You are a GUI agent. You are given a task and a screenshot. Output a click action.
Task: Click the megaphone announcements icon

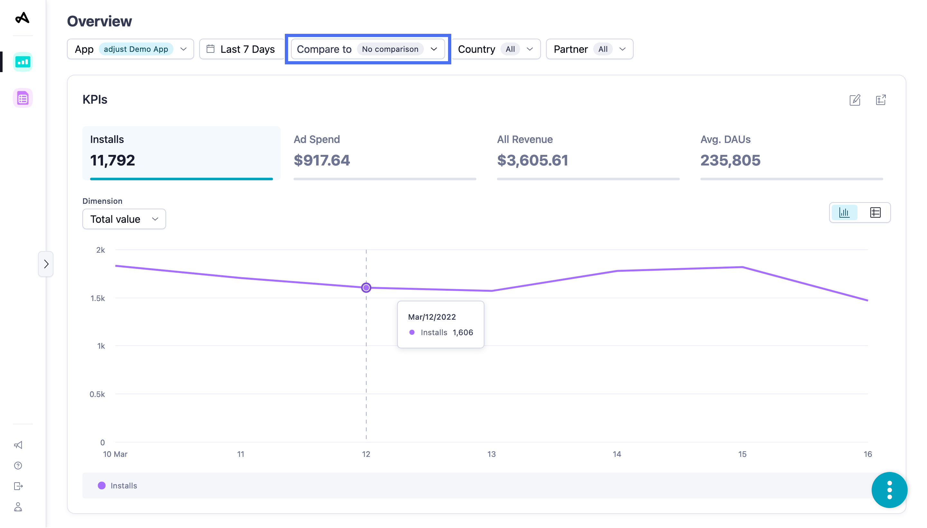18,445
